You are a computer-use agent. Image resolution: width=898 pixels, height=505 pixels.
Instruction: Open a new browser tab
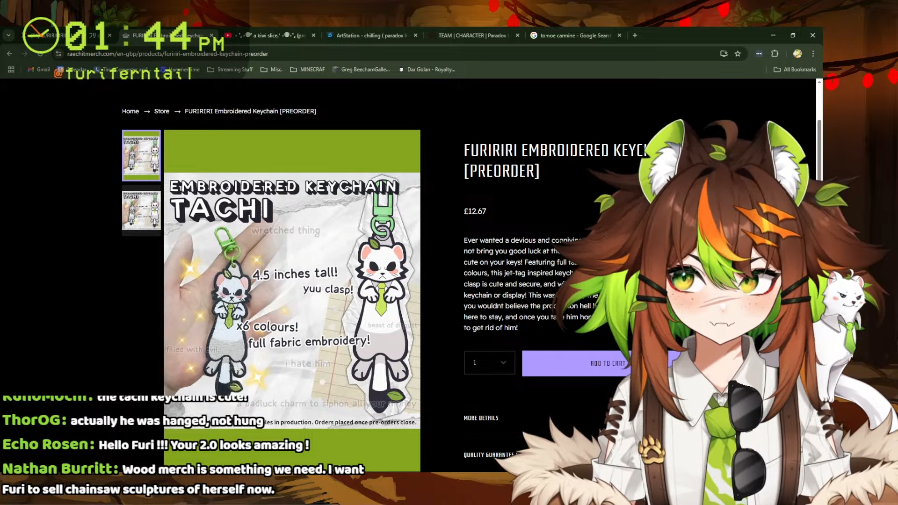click(x=635, y=36)
